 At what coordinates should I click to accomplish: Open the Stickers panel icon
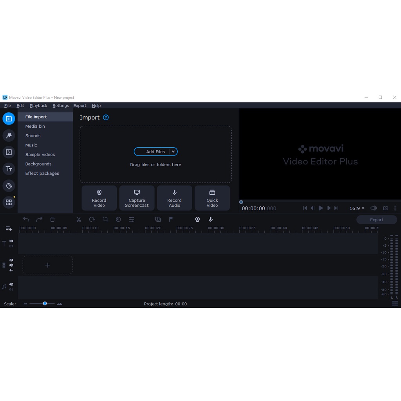pyautogui.click(x=9, y=186)
